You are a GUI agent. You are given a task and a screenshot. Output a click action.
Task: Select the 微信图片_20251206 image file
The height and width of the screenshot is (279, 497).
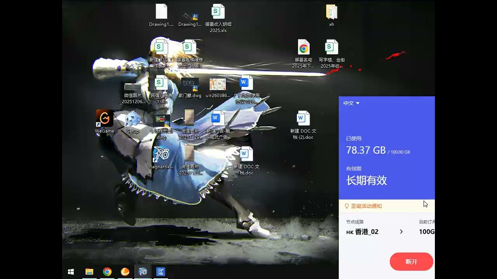point(132,86)
